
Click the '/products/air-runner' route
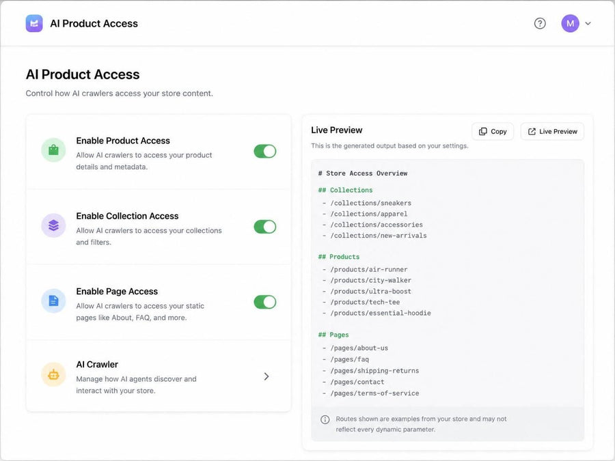(x=369, y=270)
